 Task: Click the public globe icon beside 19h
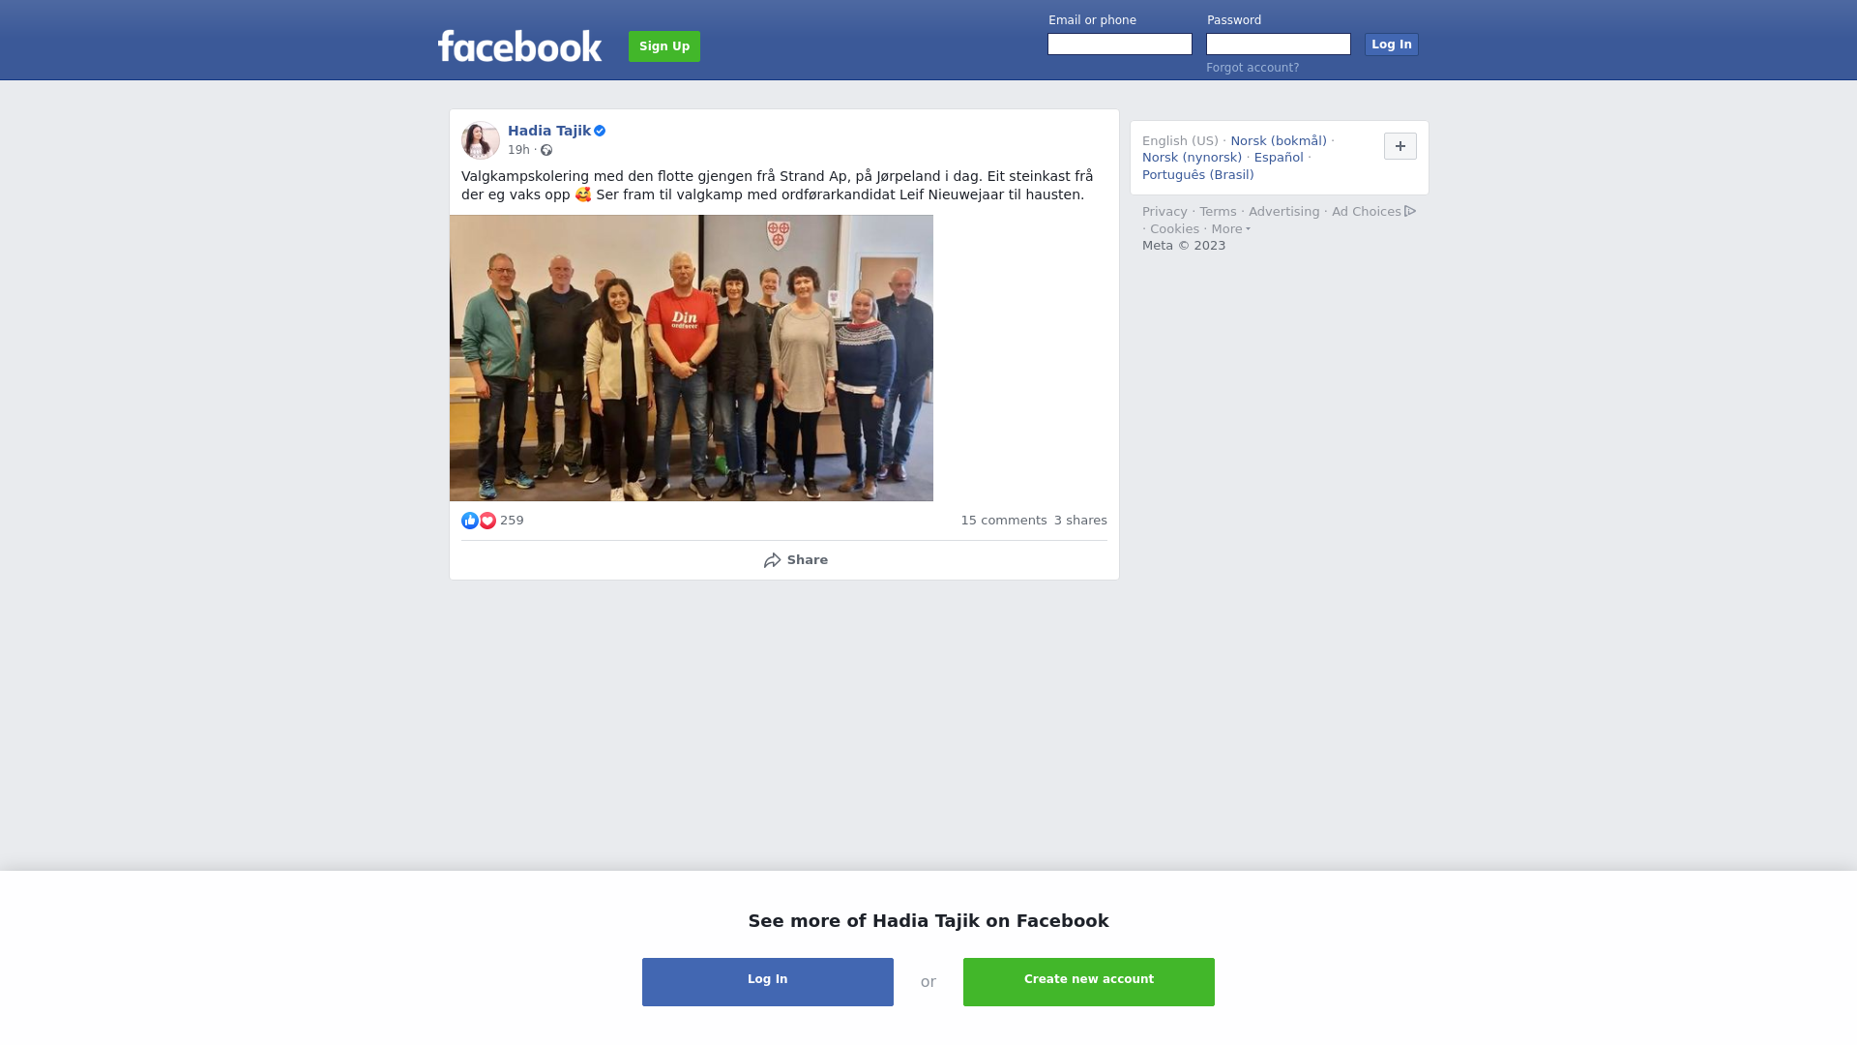(x=546, y=150)
